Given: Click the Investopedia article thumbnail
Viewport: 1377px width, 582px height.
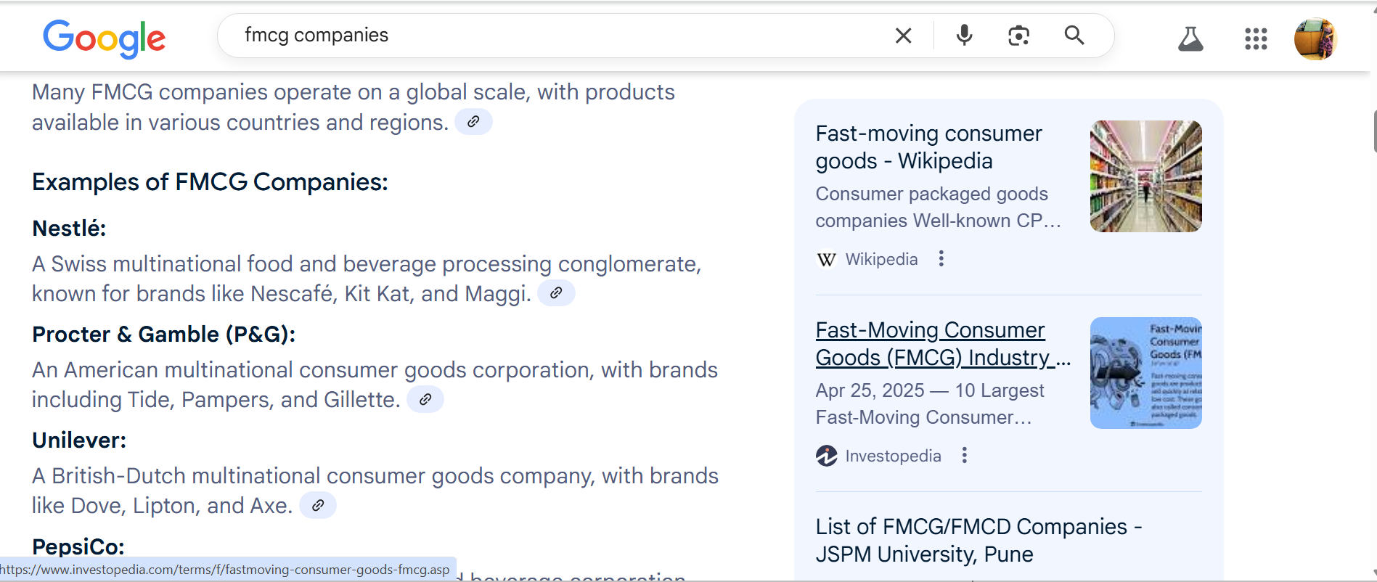Looking at the screenshot, I should point(1145,373).
